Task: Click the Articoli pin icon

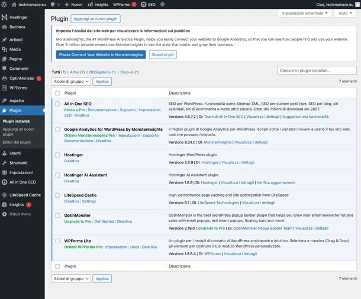Action: tap(4, 40)
